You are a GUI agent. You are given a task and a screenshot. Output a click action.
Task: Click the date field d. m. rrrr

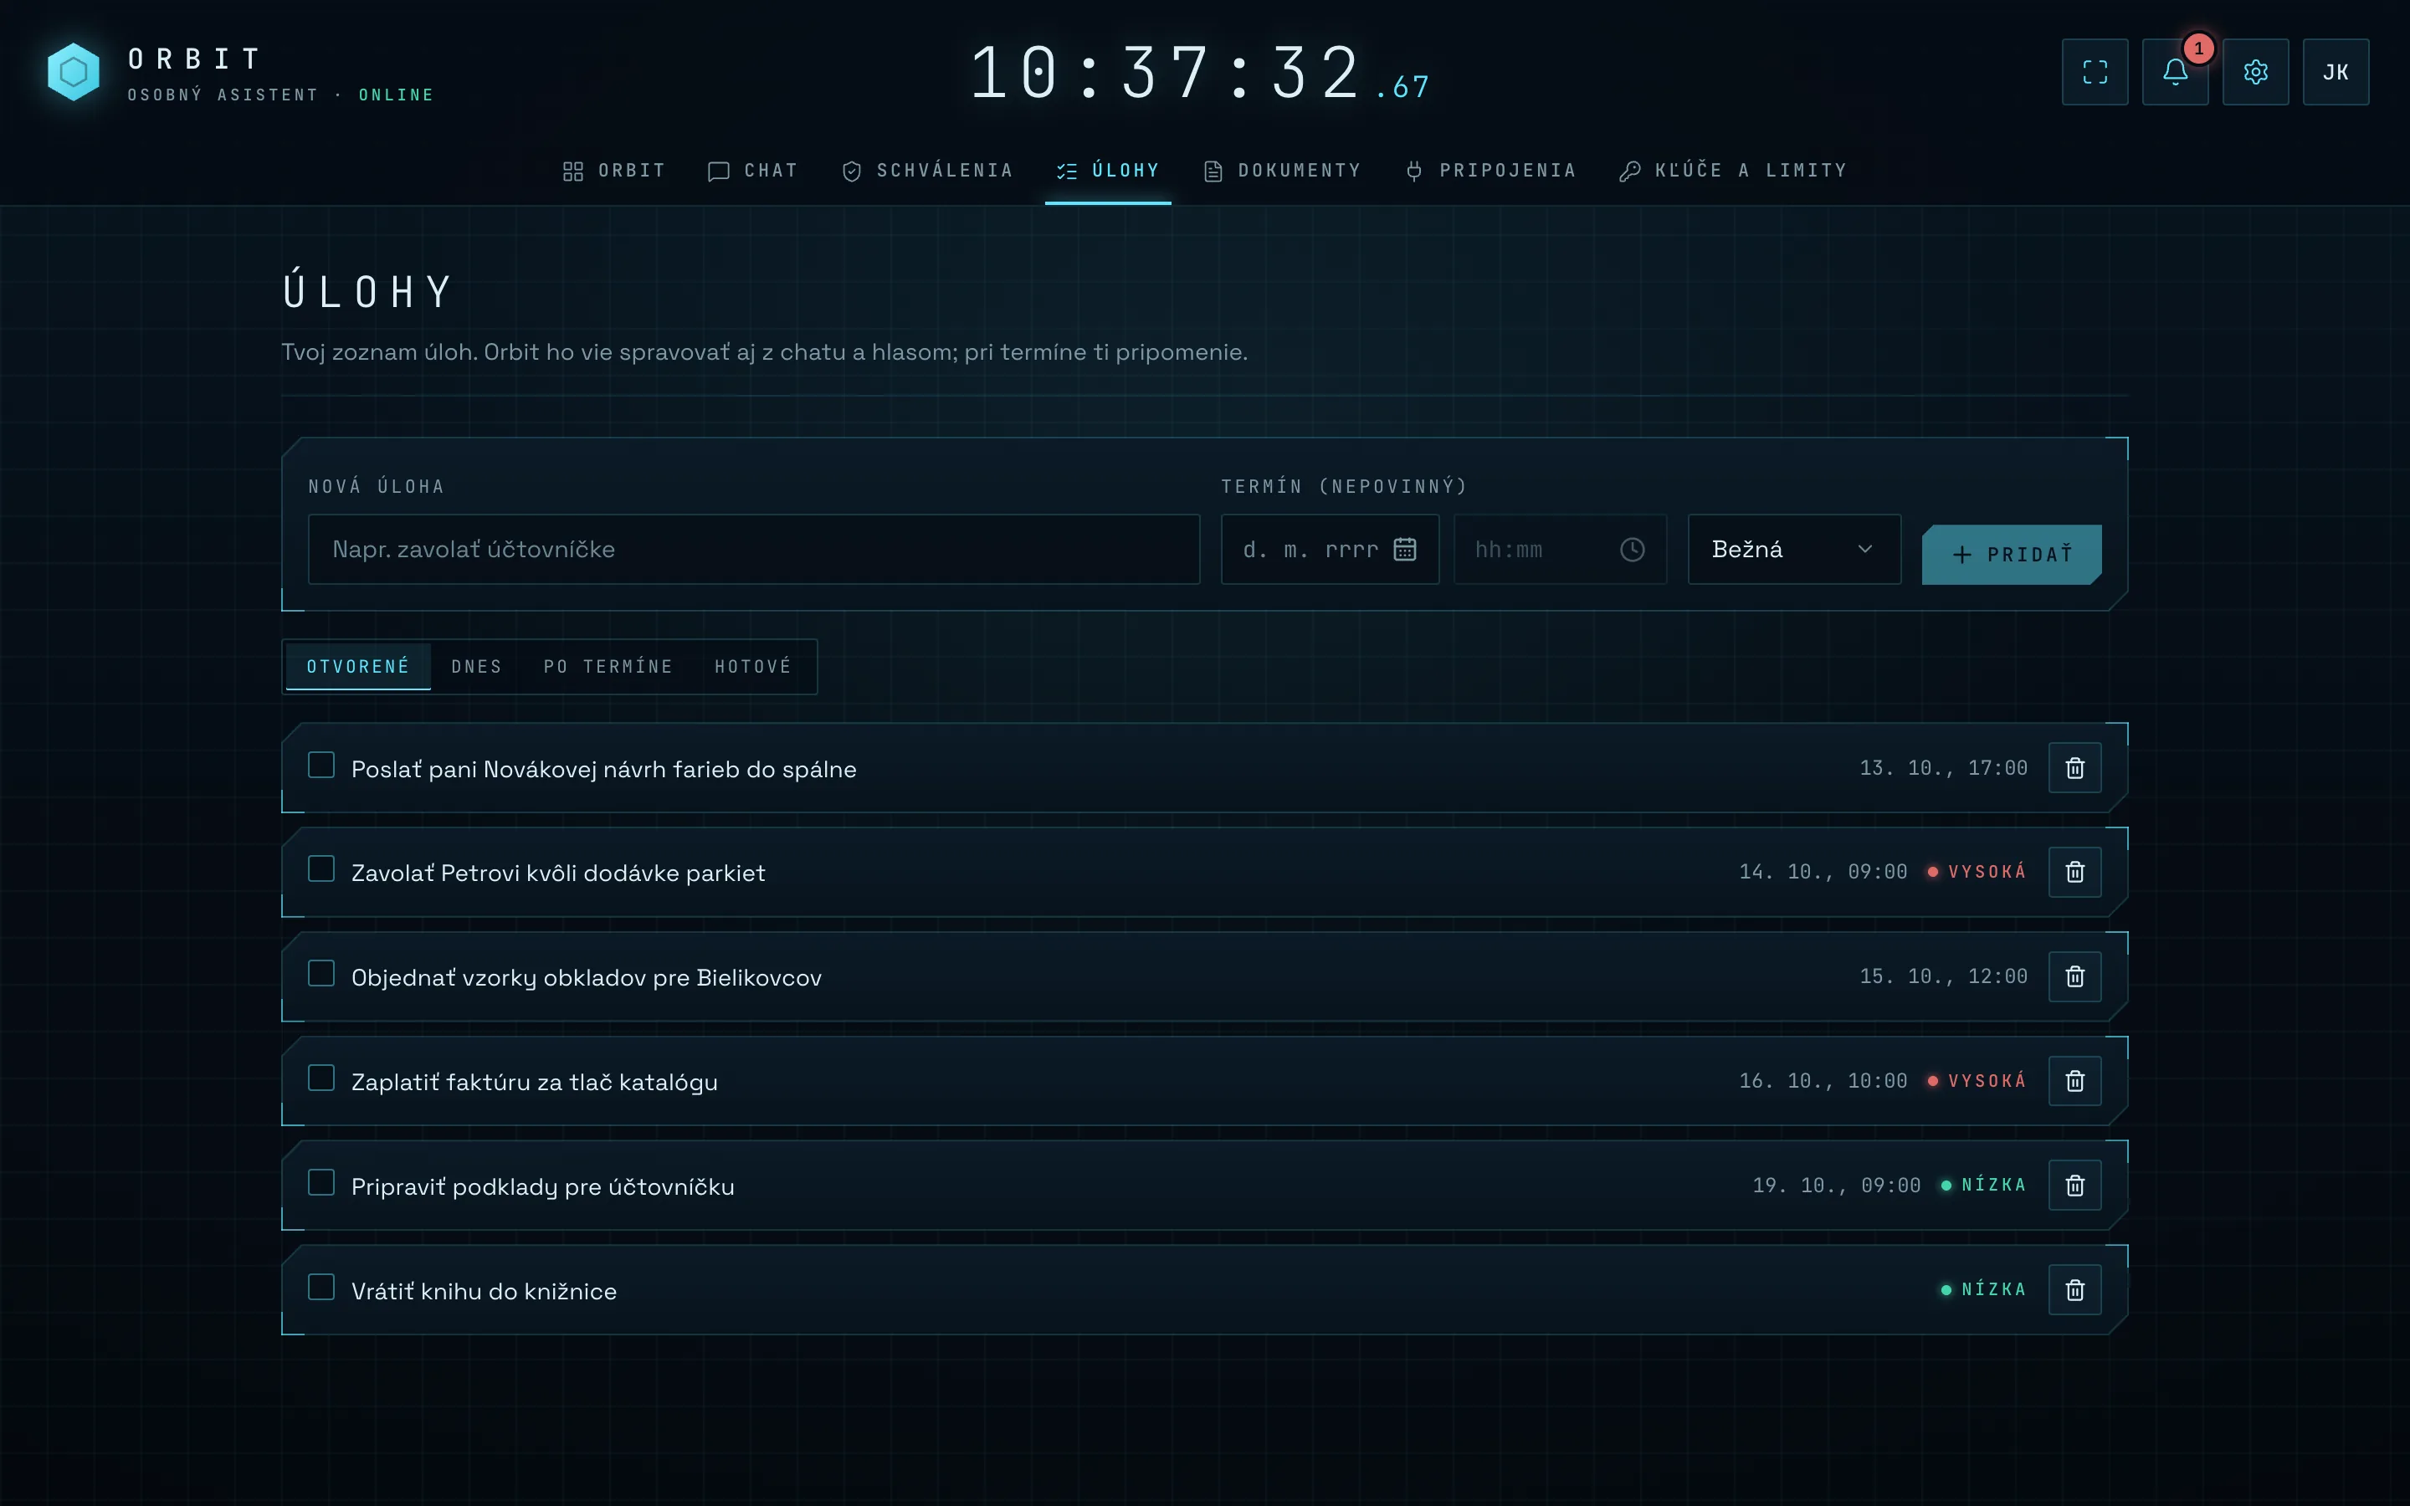tap(1331, 549)
